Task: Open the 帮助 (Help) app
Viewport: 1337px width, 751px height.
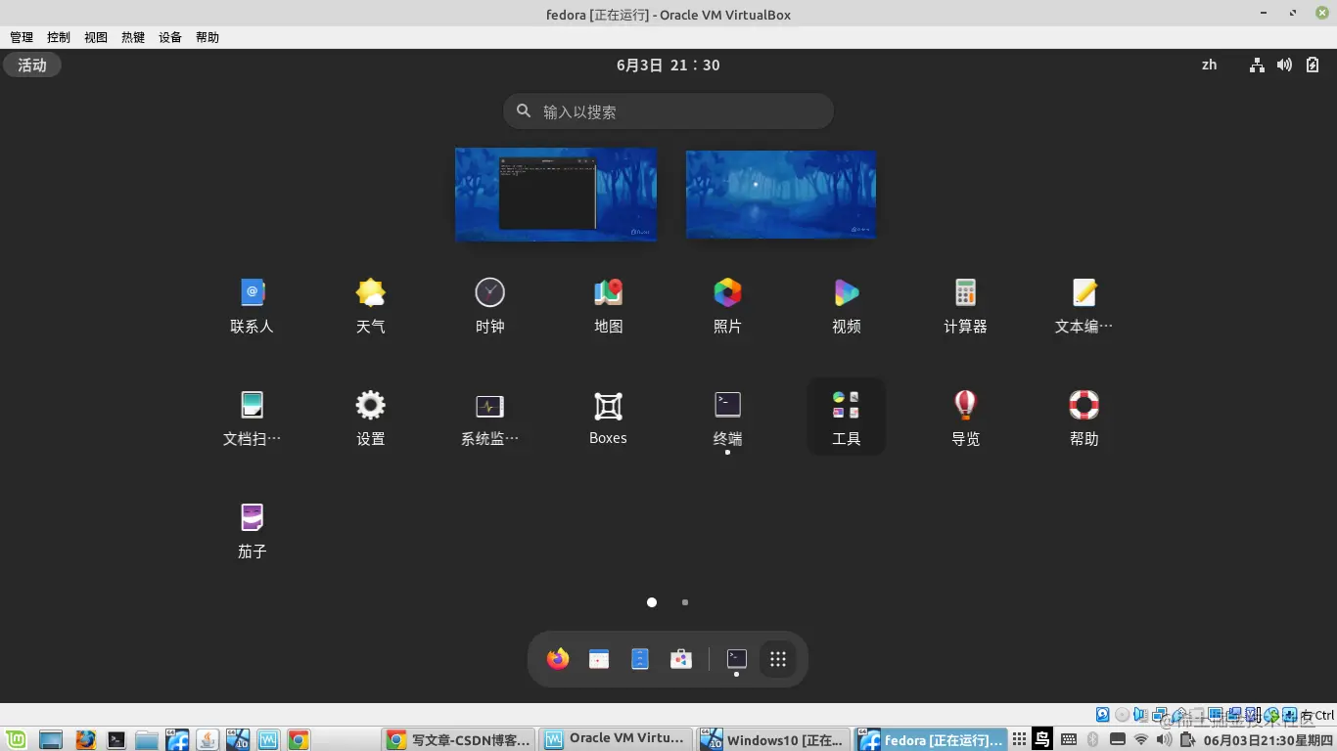Action: pyautogui.click(x=1084, y=420)
